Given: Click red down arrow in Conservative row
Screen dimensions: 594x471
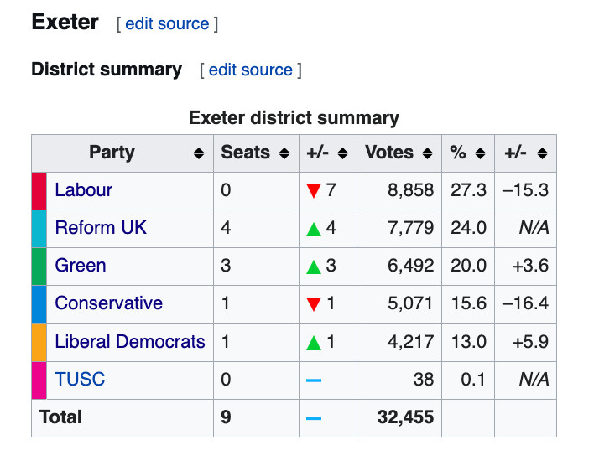Looking at the screenshot, I should (x=314, y=303).
